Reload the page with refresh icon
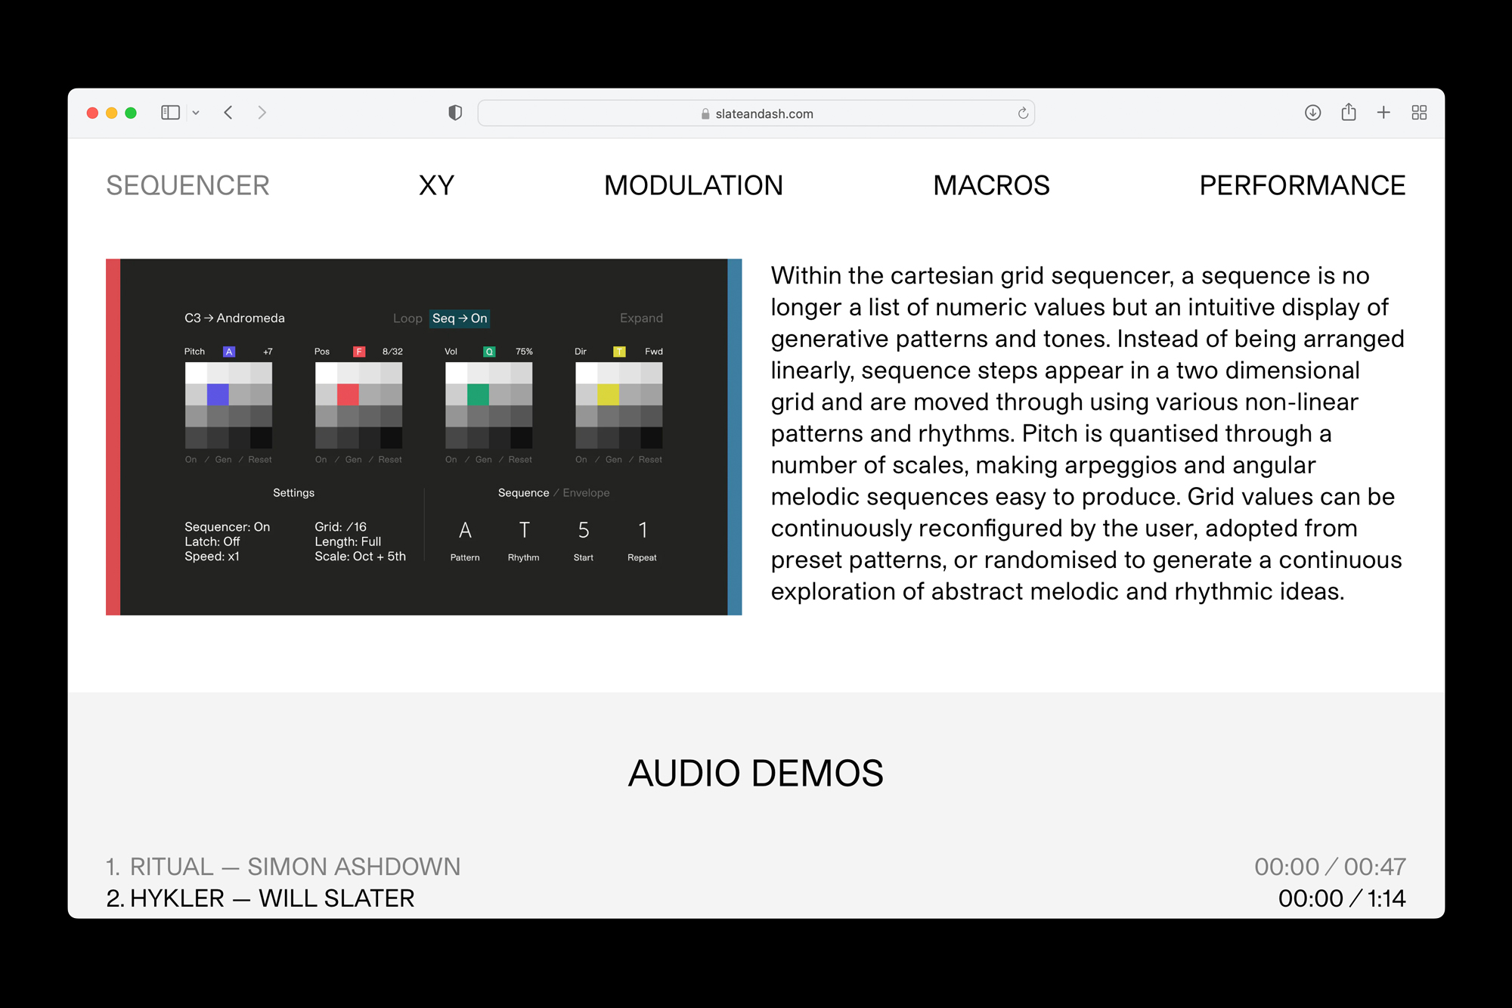The height and width of the screenshot is (1008, 1512). pyautogui.click(x=1022, y=113)
